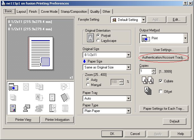Uncheck the Collate option
Screen dimensions: 194x140
point(161,81)
